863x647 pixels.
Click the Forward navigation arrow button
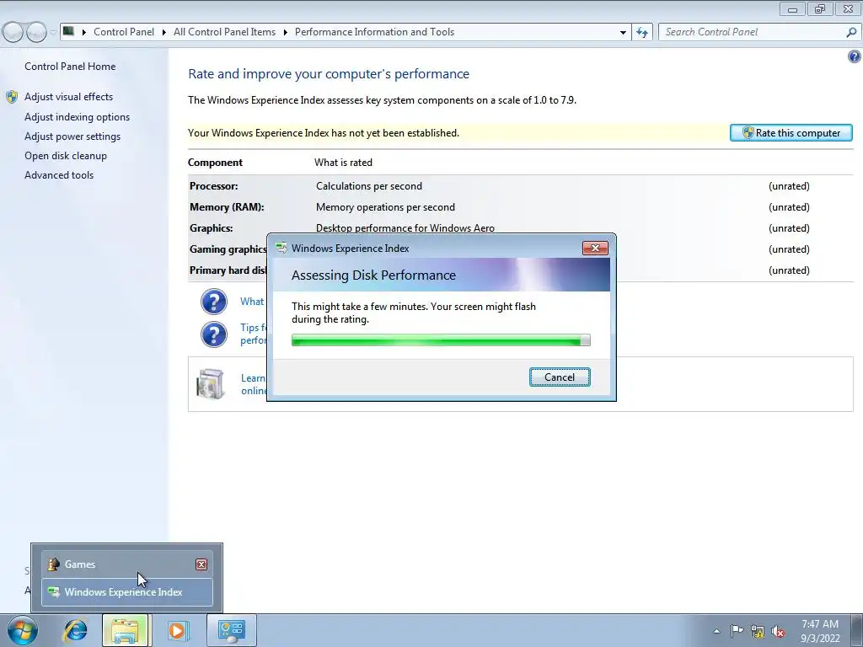36,32
